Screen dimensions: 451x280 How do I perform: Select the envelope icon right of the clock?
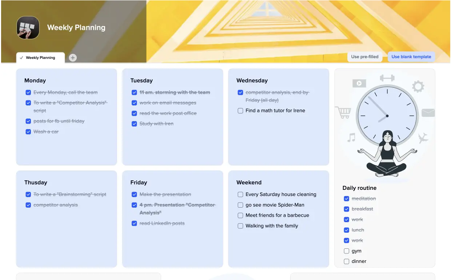[x=428, y=113]
